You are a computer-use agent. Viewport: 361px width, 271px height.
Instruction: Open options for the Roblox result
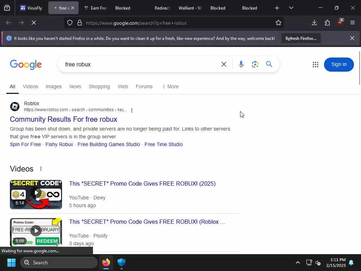[132, 110]
